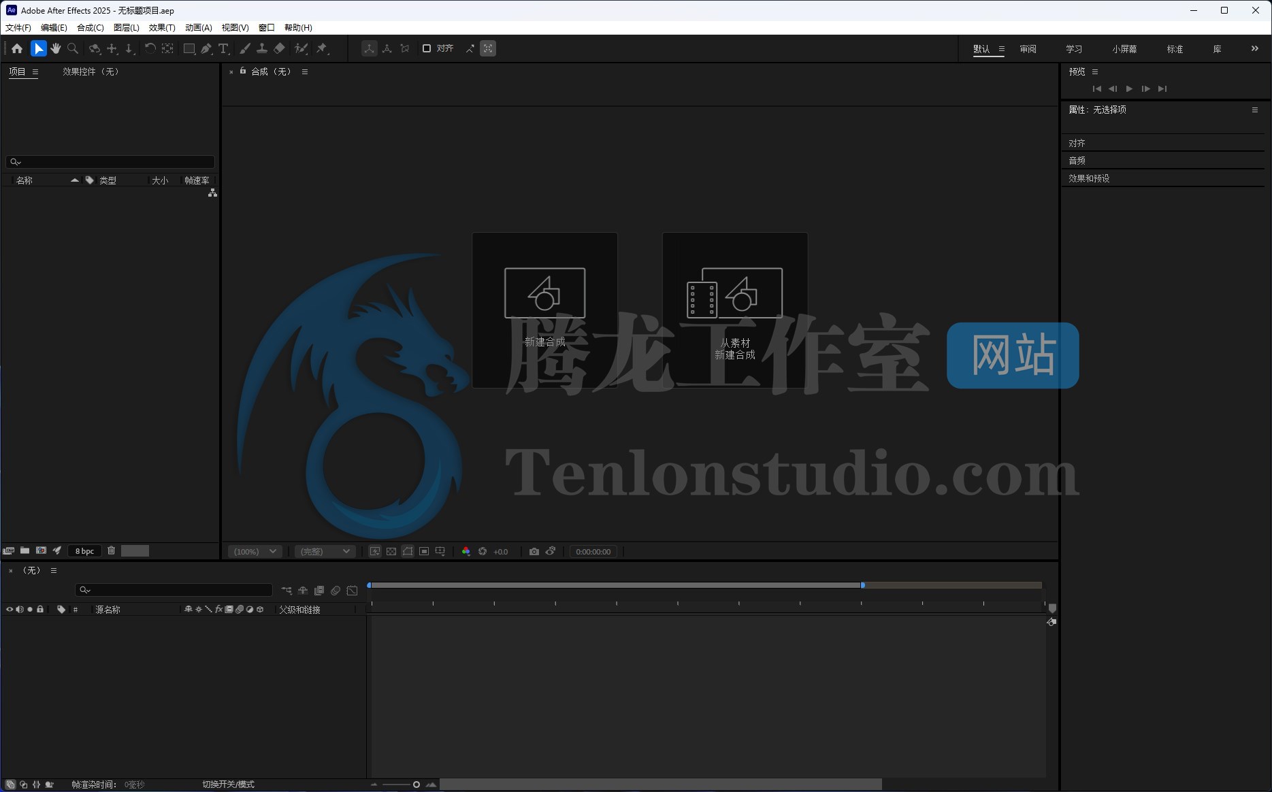Screen dimensions: 1272x792
Task: Select the Clone Stamp tool
Action: [x=261, y=48]
